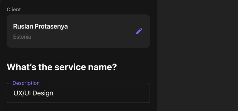Image resolution: width=238 pixels, height=111 pixels.
Task: Click the purple Description field label
Action: point(26,83)
